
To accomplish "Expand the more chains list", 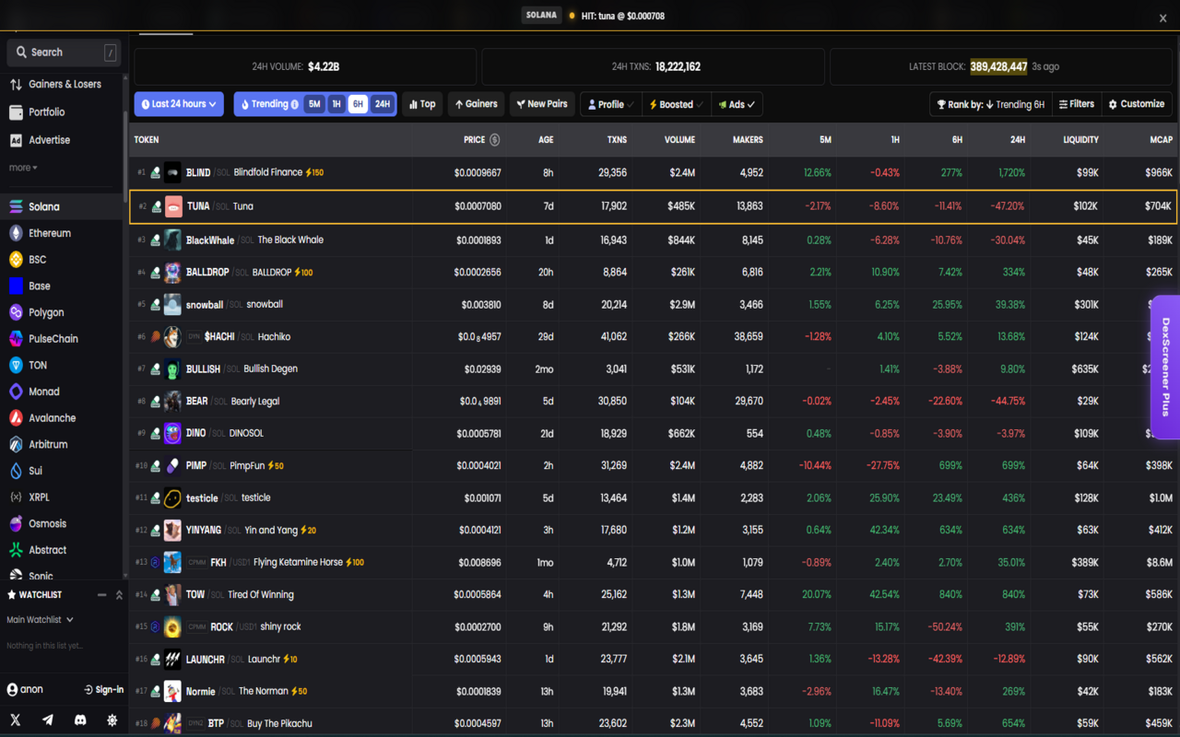I will [x=23, y=168].
